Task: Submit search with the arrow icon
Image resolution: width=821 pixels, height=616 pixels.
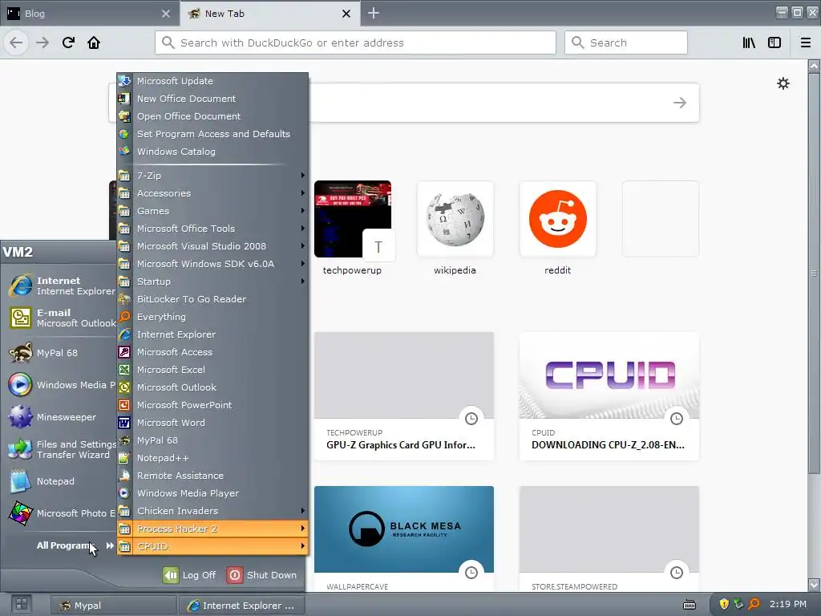Action: [x=680, y=103]
